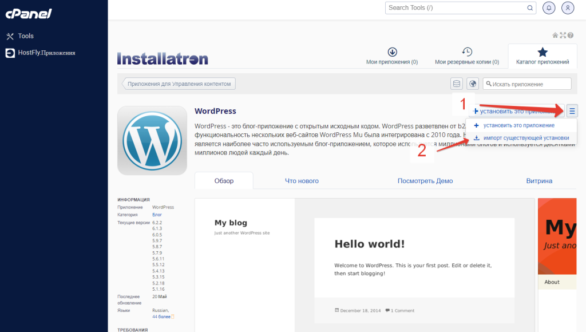Viewport: 586px width, 332px height.
Task: Select version 5.8.7 in list
Action: [x=157, y=247]
